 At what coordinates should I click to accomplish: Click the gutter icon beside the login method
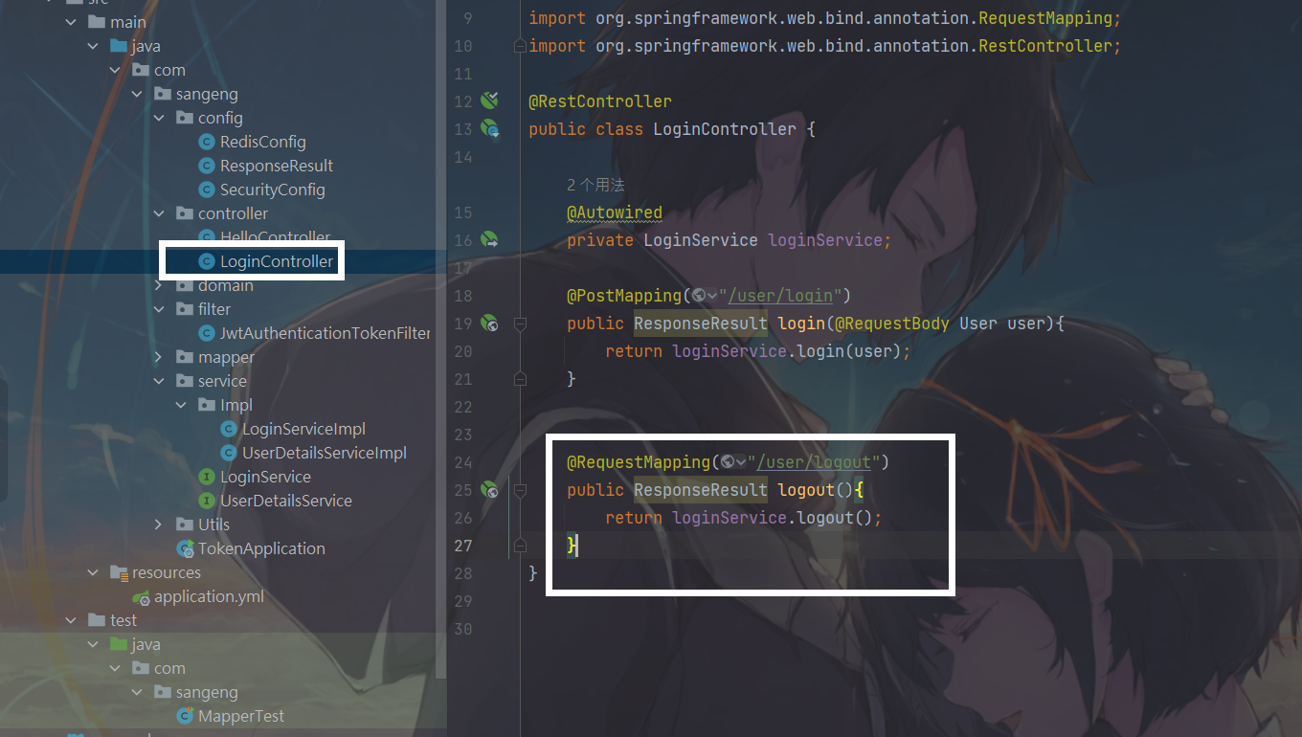pyautogui.click(x=490, y=324)
